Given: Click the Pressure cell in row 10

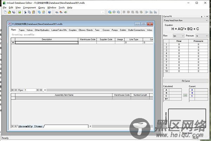Looking at the screenshot, I should 198,71.
